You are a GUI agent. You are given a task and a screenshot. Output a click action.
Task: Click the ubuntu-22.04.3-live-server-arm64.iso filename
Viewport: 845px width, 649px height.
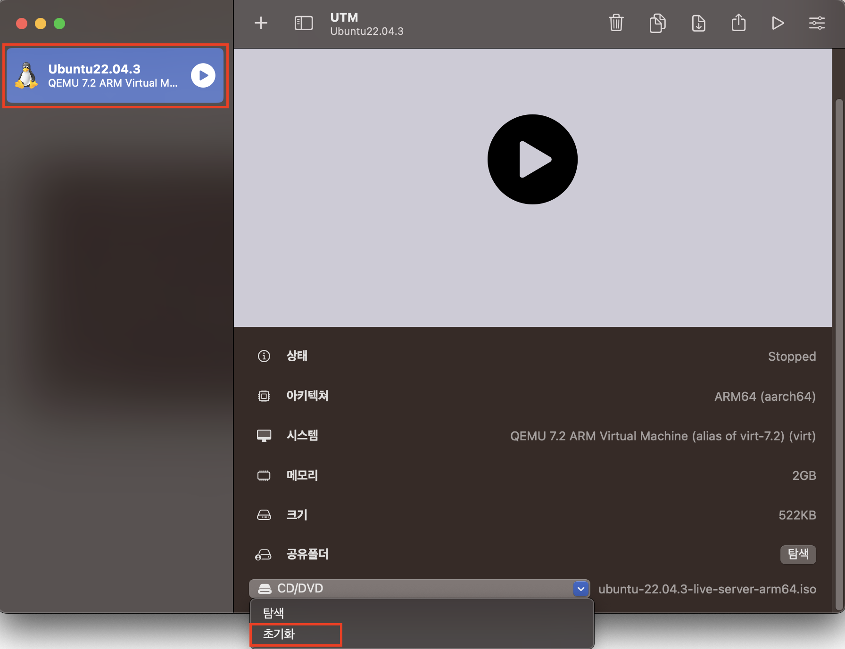707,589
